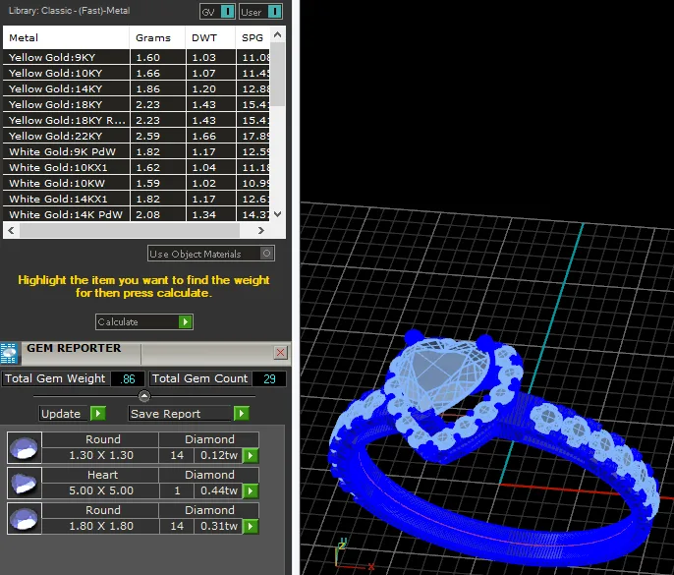Click green arrow next to 0.12tw

point(251,455)
